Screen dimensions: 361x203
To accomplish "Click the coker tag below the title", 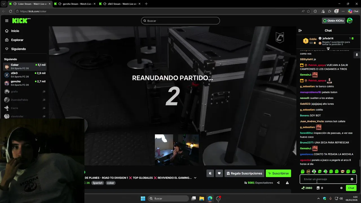I will [x=111, y=183].
